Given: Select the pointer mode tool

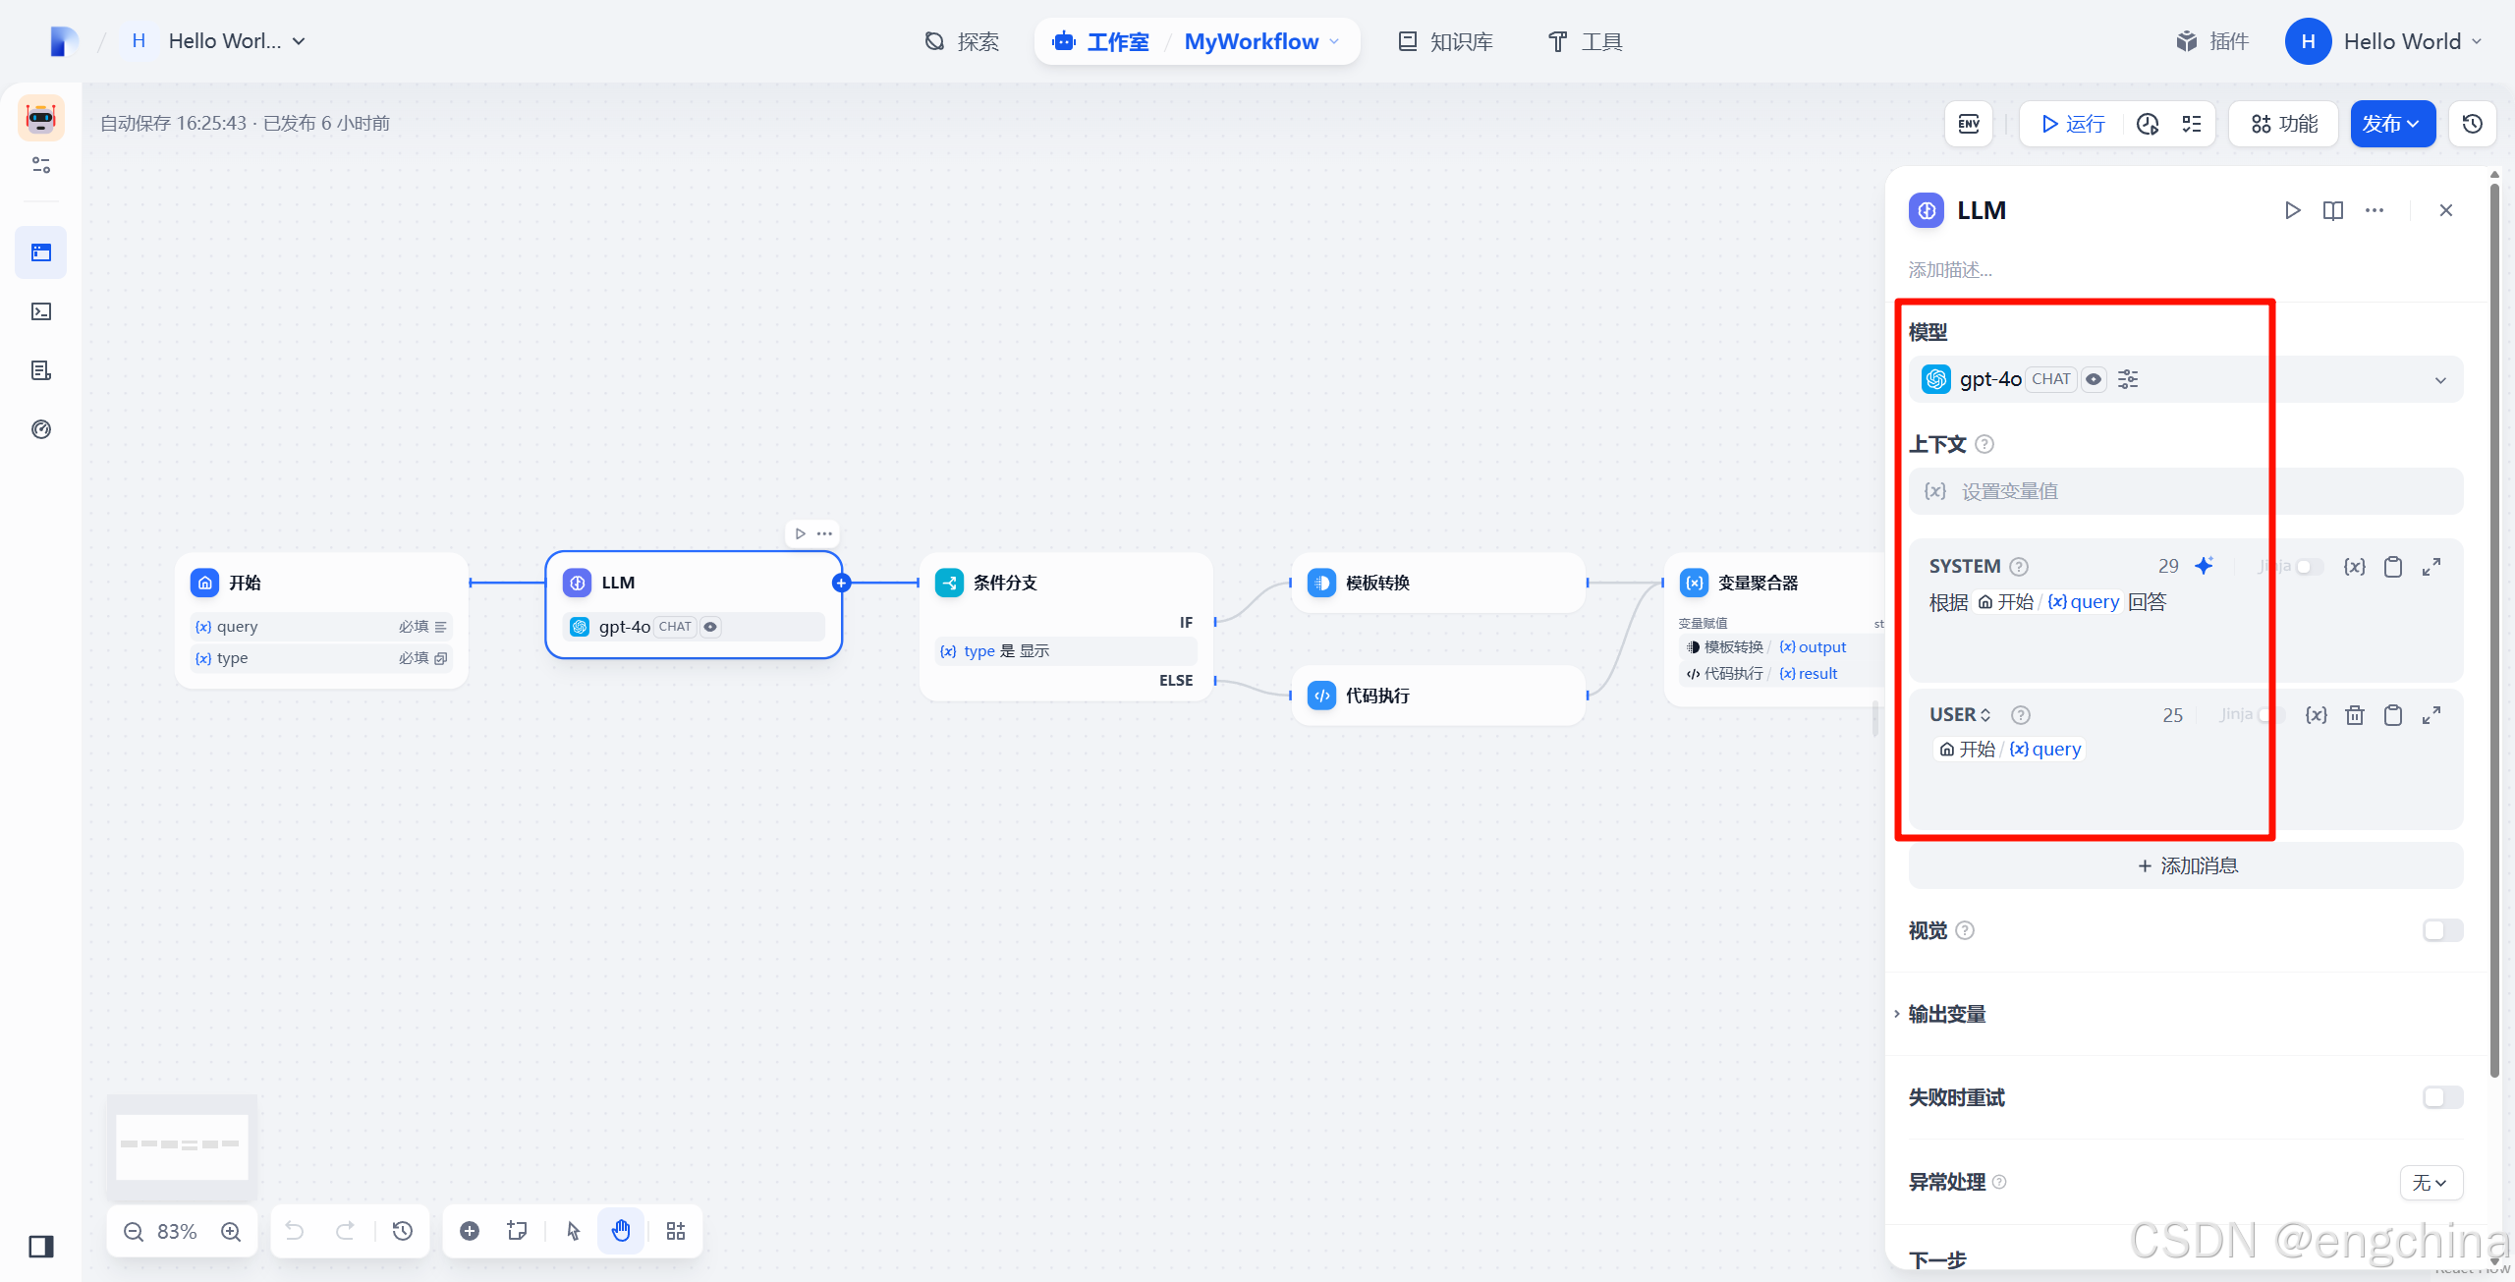Looking at the screenshot, I should (574, 1231).
